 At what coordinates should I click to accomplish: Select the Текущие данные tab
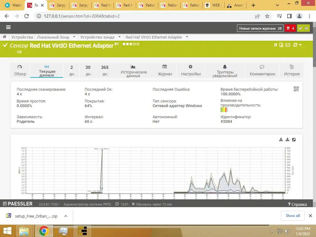[x=47, y=70]
